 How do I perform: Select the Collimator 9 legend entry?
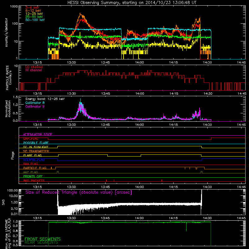35,106
